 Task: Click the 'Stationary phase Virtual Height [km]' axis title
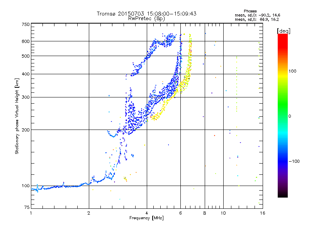tap(17, 116)
